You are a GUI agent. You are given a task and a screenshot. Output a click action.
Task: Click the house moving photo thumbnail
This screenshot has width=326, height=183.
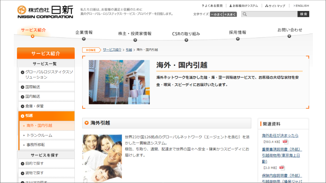tap(119, 82)
